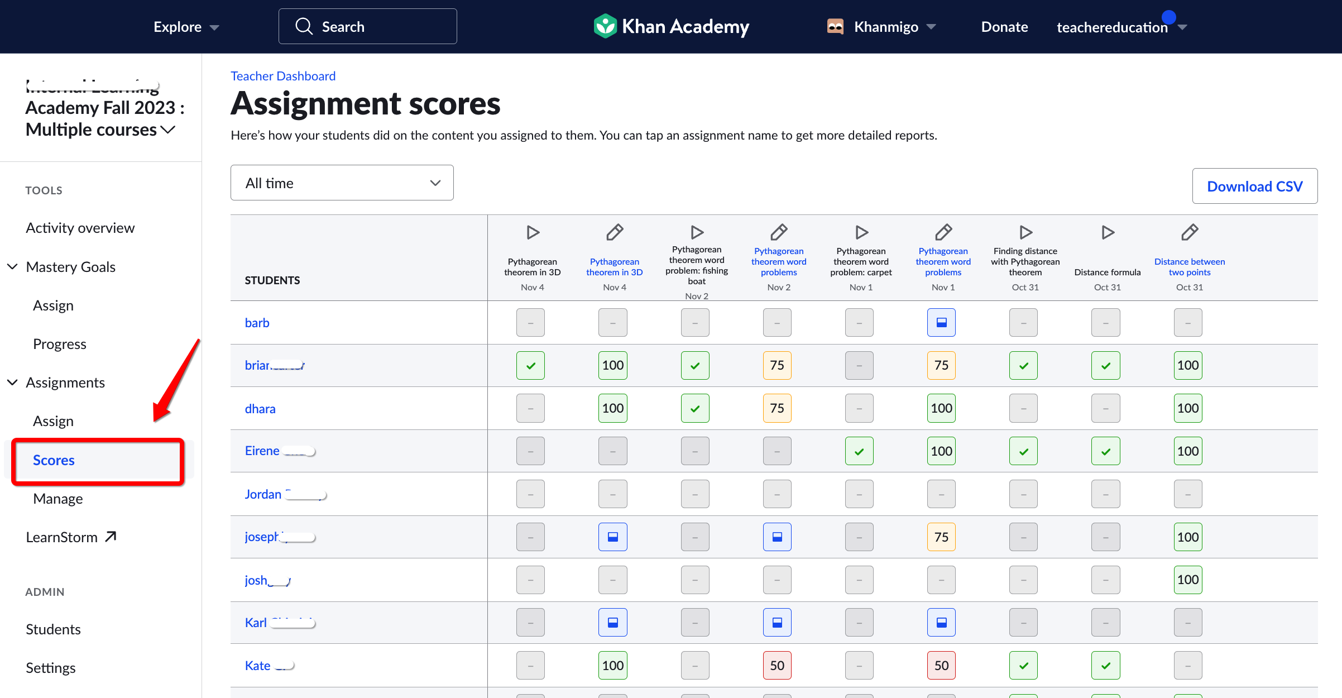Click the play icon above Pythagorean theorem in 3D
Screen dimensions: 1342x698
tap(532, 232)
